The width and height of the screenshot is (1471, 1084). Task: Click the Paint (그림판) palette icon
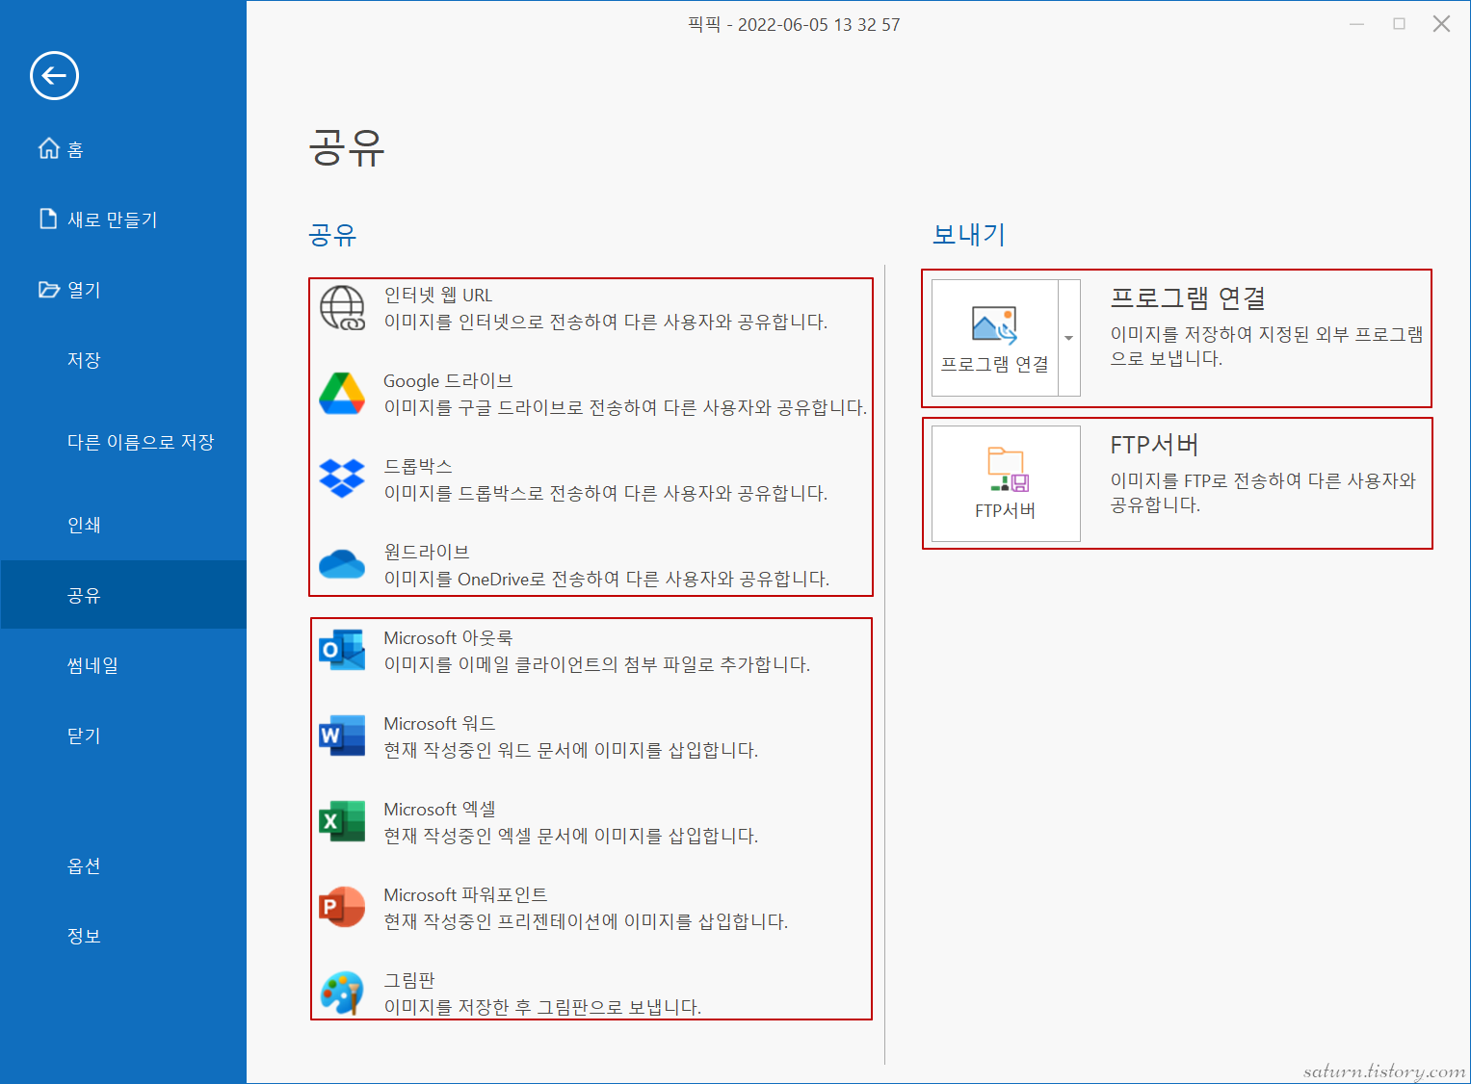click(342, 993)
